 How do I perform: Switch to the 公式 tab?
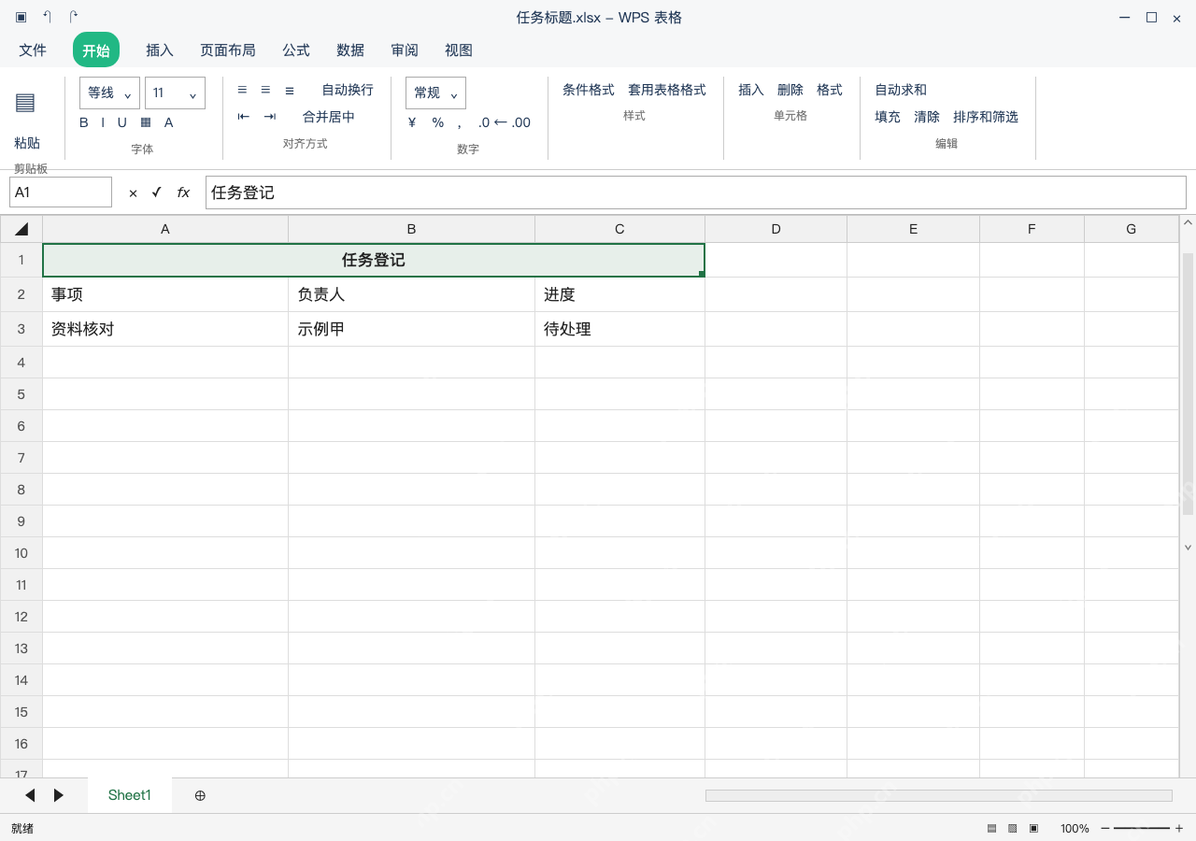coord(296,50)
